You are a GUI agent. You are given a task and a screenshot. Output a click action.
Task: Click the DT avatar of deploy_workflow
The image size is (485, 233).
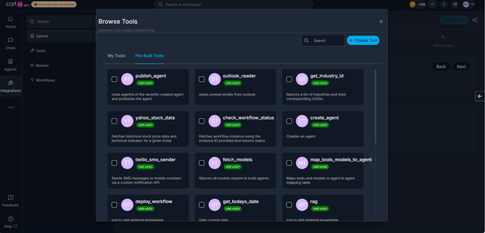[x=127, y=205]
